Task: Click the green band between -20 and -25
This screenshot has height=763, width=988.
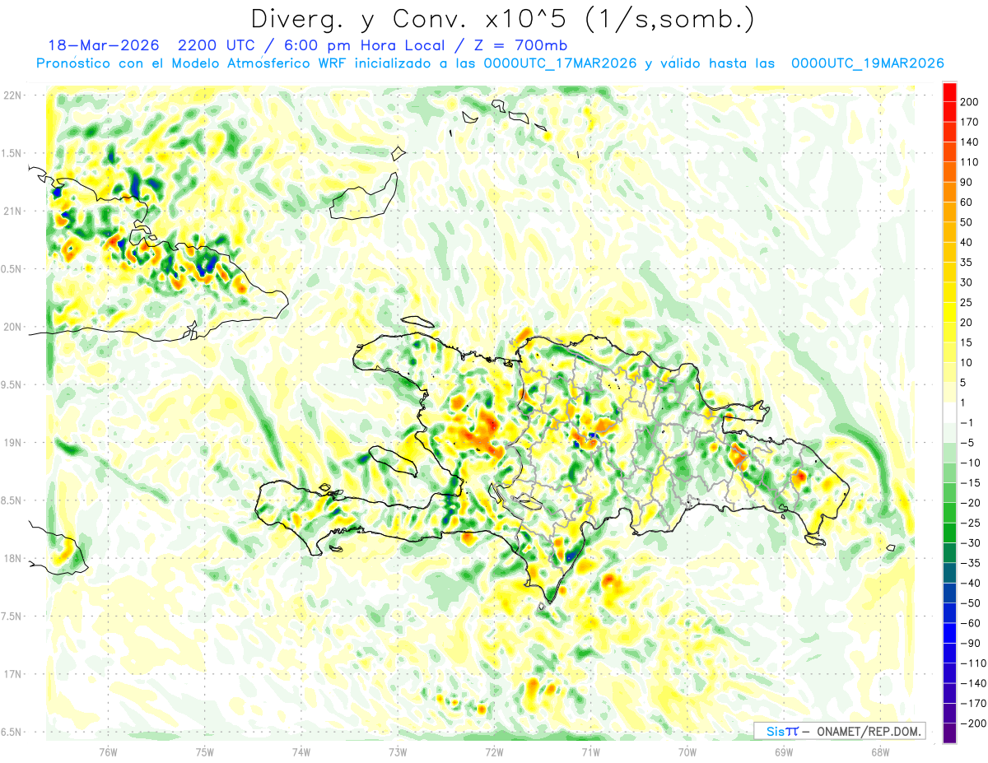Action: point(949,513)
